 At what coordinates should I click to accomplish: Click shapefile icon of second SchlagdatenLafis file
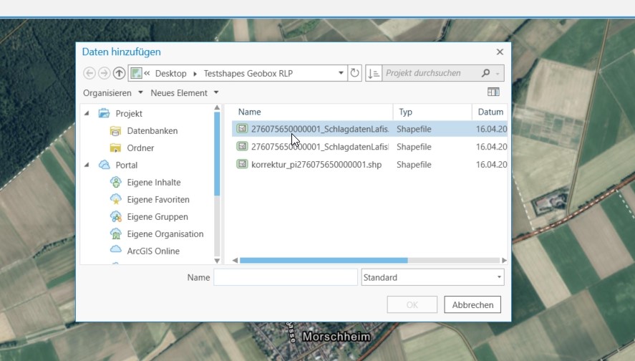click(x=242, y=146)
